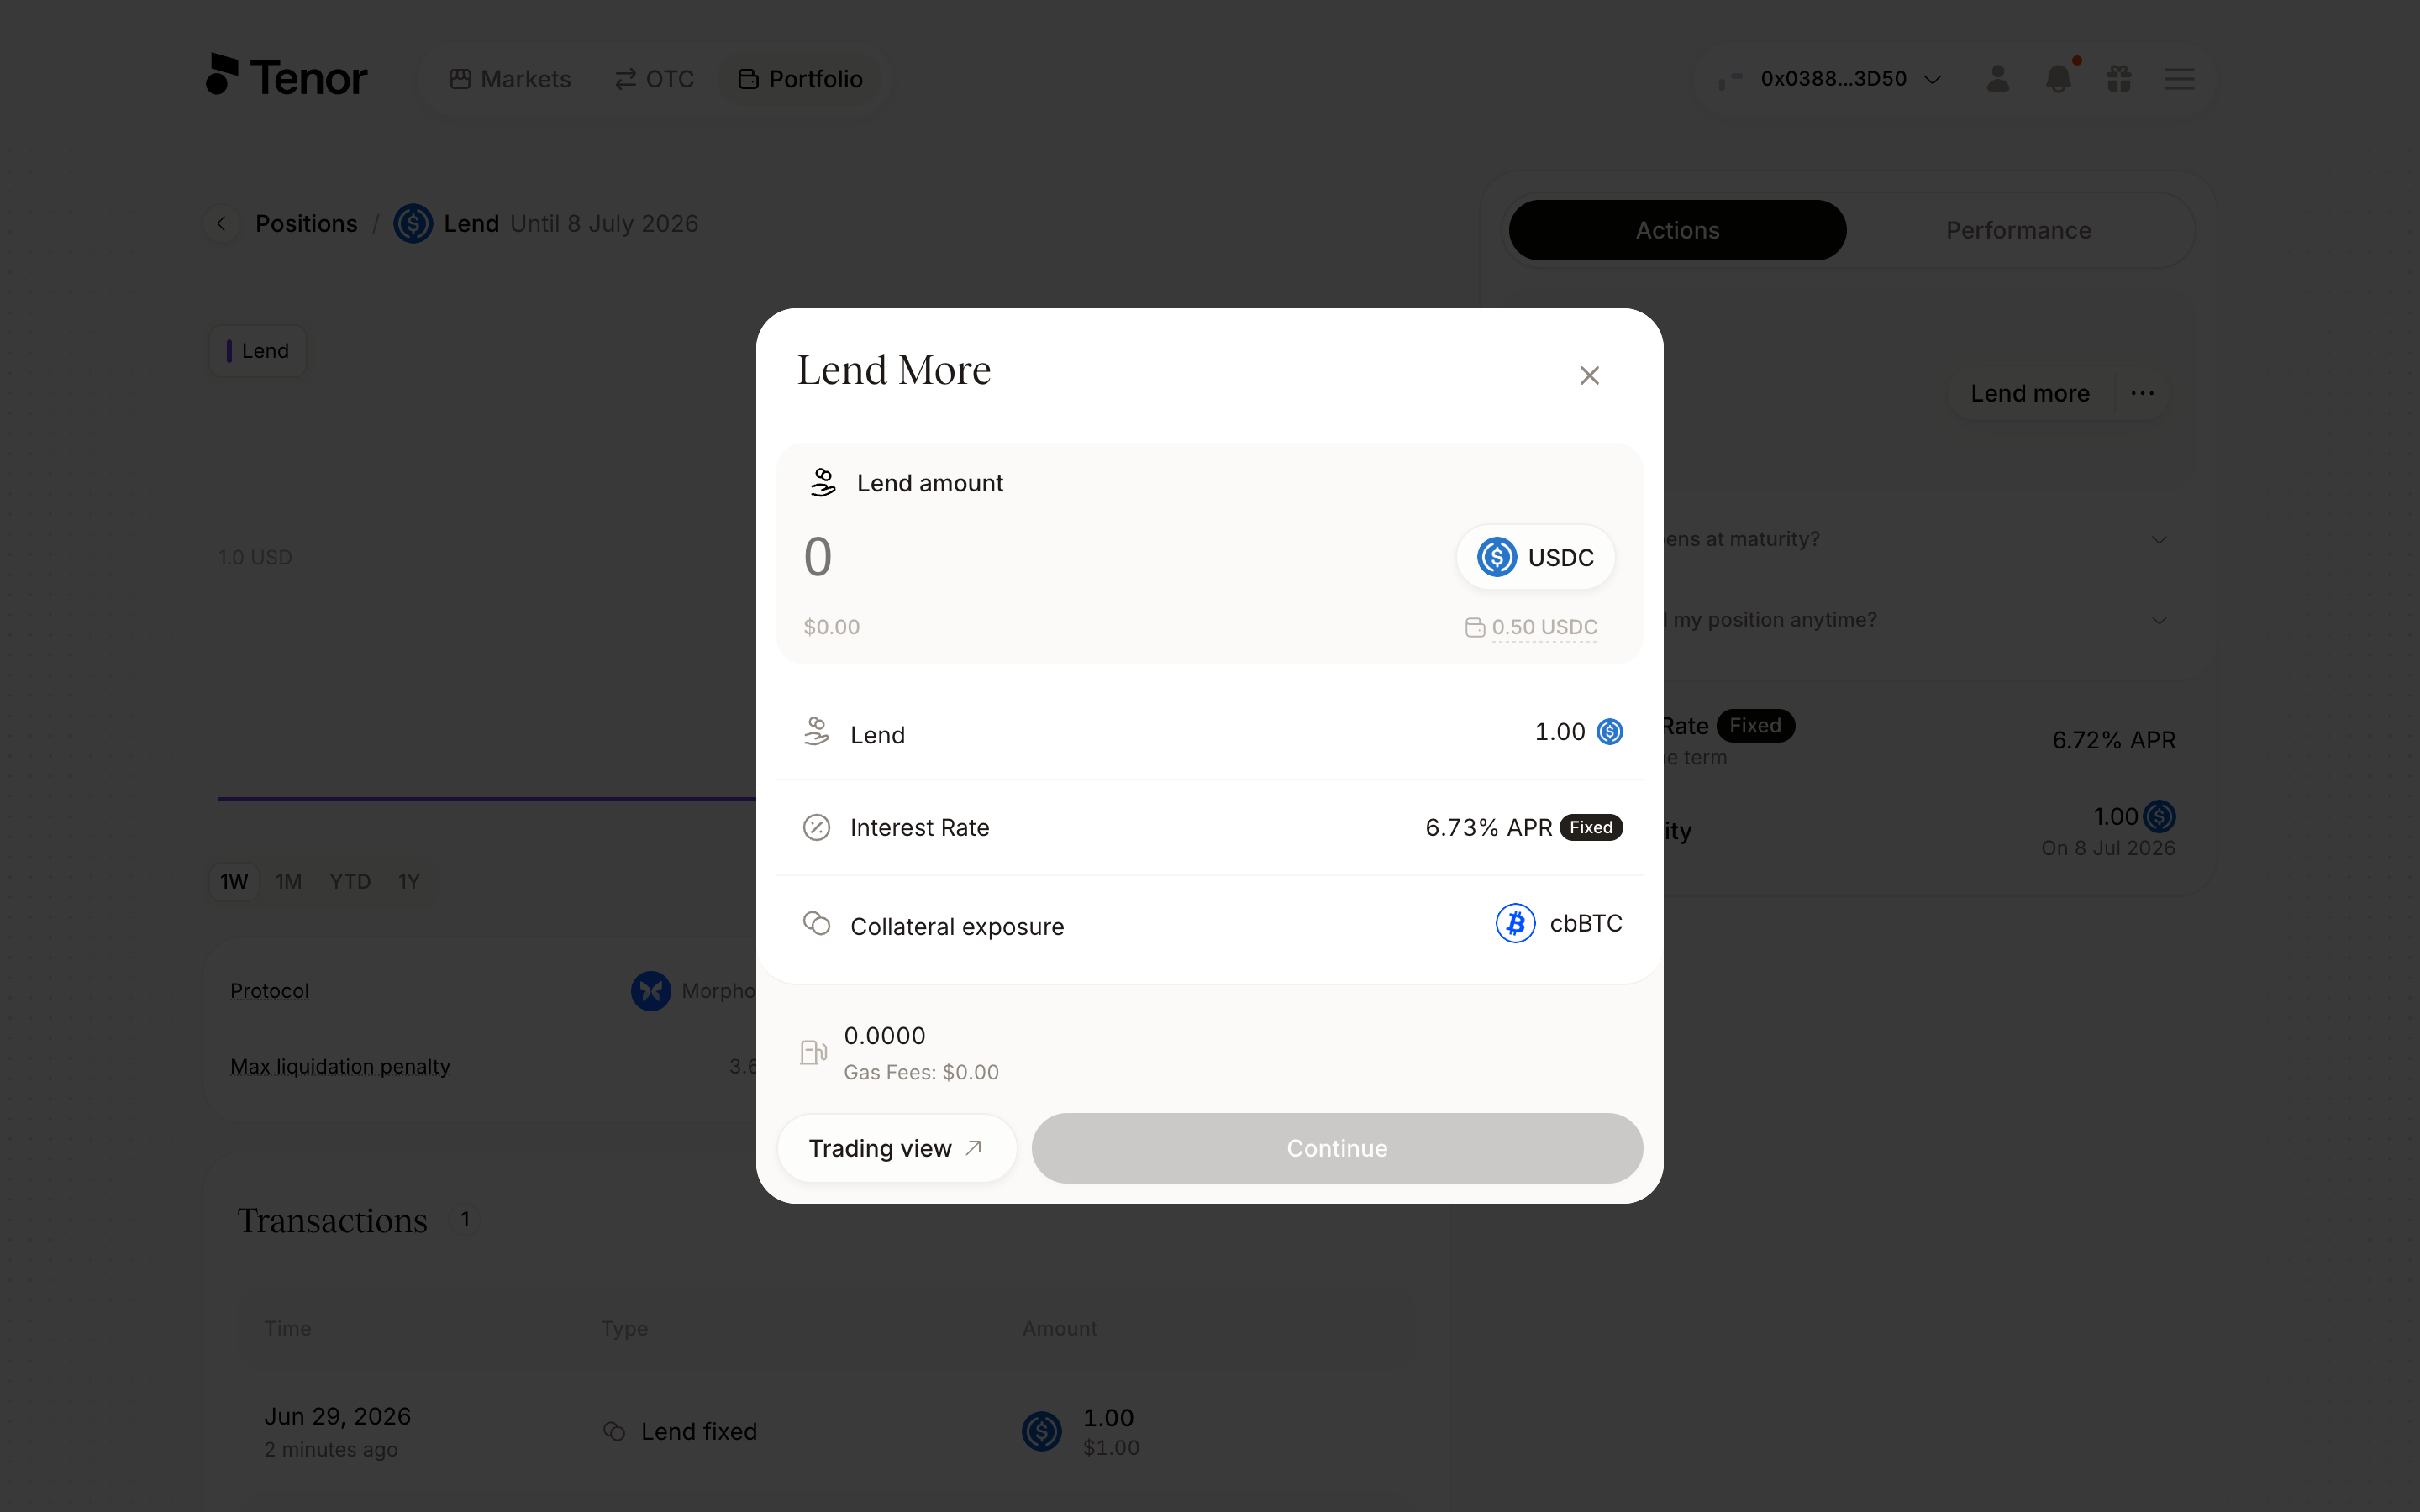Open the three-dot more options menu
This screenshot has width=2420, height=1512.
click(2142, 393)
